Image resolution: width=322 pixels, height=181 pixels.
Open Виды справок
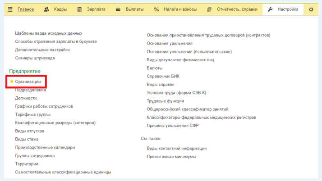pyautogui.click(x=161, y=85)
